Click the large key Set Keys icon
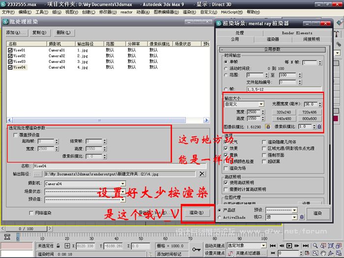The image size is (344, 258). (196, 250)
